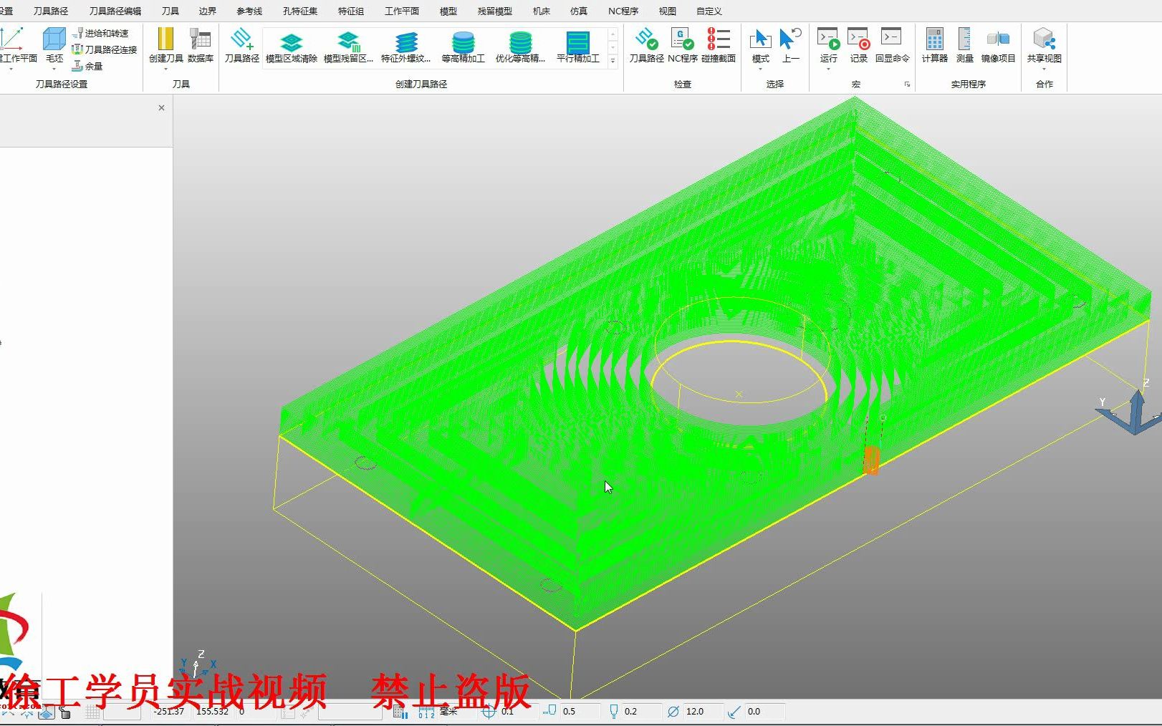Launch the 计算器 utility
1162x726 pixels.
click(934, 46)
